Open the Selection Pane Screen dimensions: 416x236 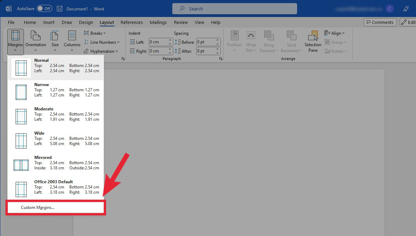(313, 41)
